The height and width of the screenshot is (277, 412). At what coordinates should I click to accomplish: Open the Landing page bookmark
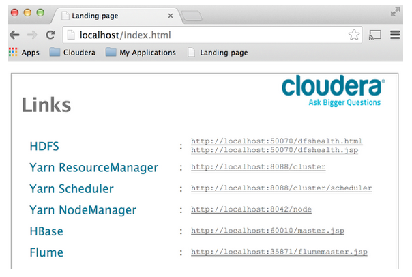(x=218, y=52)
